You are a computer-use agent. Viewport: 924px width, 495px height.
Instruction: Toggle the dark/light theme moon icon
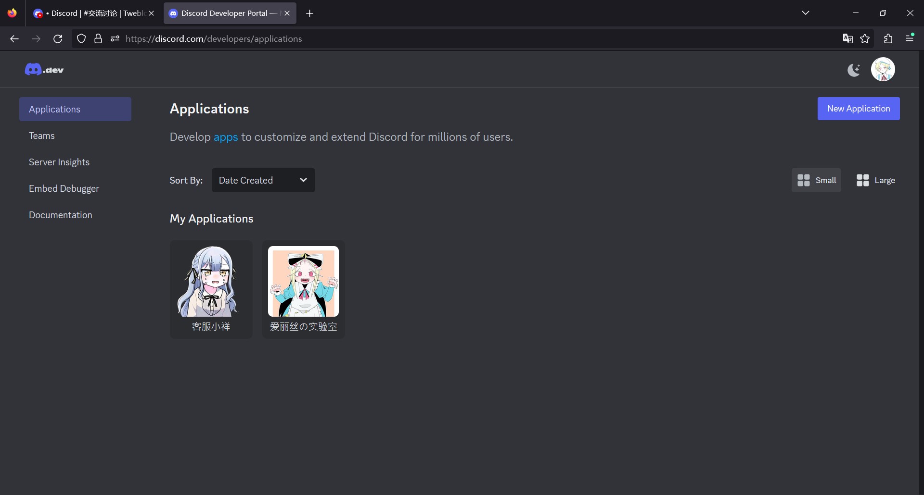pos(854,70)
